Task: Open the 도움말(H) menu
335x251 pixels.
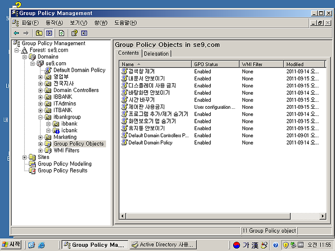Action: pyautogui.click(x=126, y=23)
